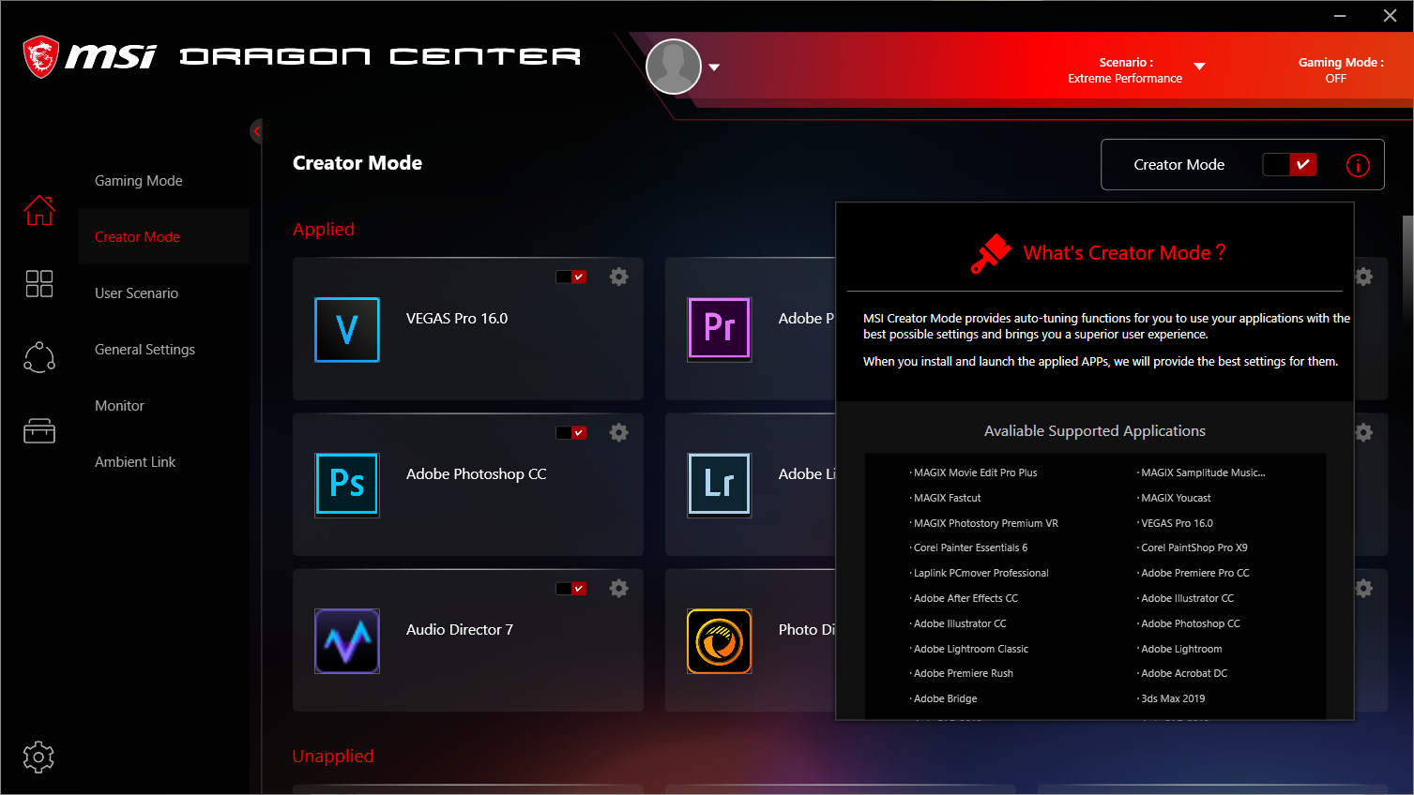
Task: Click "Adobe Premiere Pro CC" in the list
Action: coord(1194,574)
